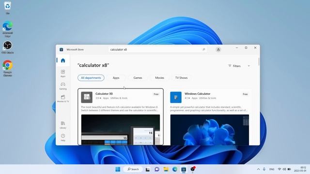Viewport: 310px width, 174px height.
Task: Open the clock and date flyout
Action: 300,169
